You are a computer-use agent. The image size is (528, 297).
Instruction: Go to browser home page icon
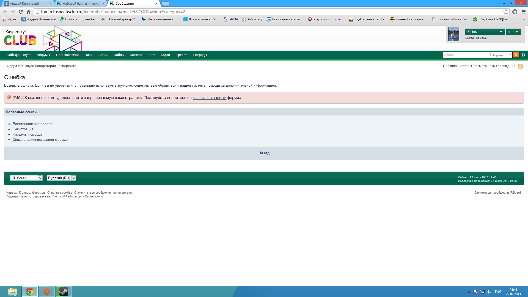click(x=29, y=12)
